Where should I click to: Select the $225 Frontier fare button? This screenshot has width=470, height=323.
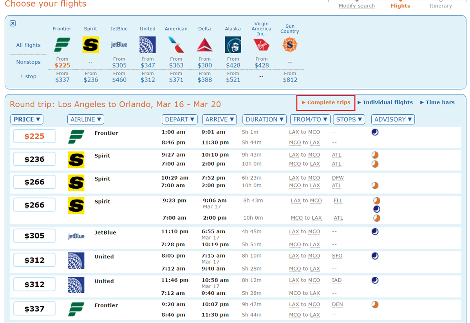[34, 136]
